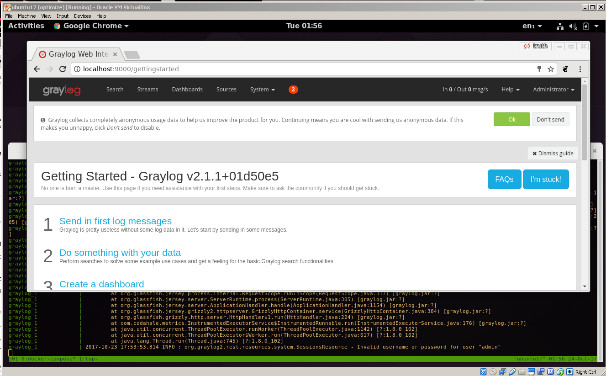The width and height of the screenshot is (606, 376).
Task: Click VirtualBox recording status icon
Action: pos(541,371)
